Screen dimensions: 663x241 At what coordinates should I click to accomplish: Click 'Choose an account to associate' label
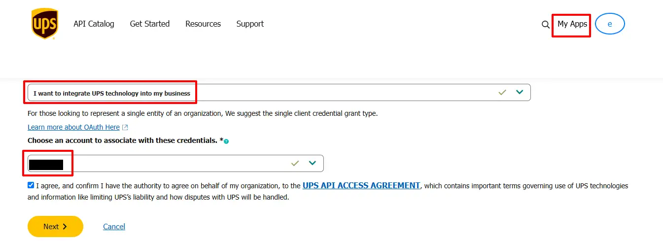point(125,140)
